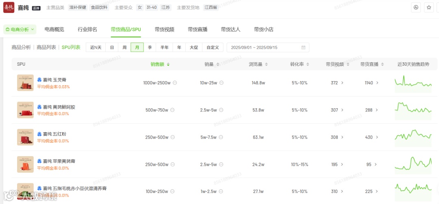
Task: Go to 带货达人 tab
Action: coord(231,29)
